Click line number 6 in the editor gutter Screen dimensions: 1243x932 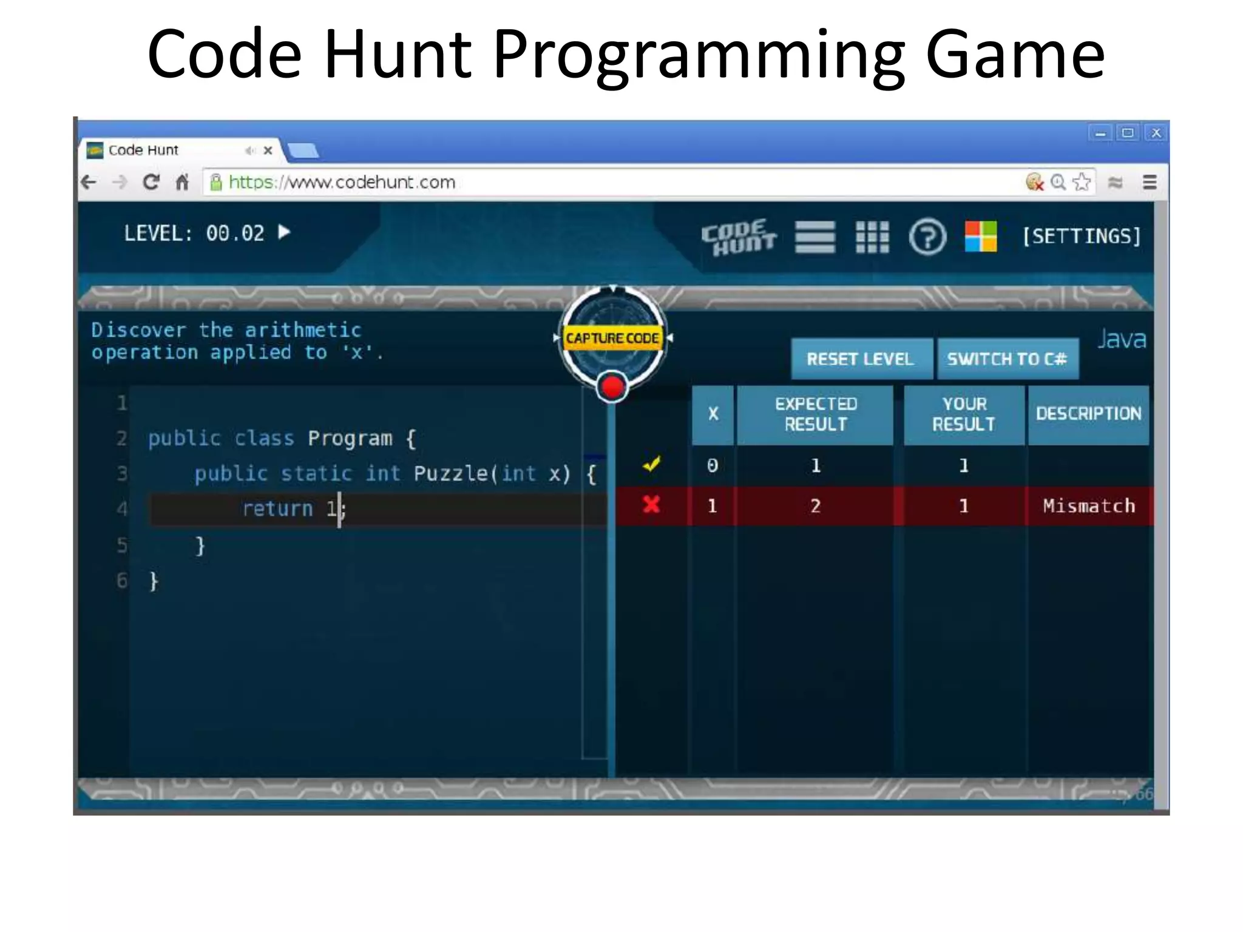(122, 581)
